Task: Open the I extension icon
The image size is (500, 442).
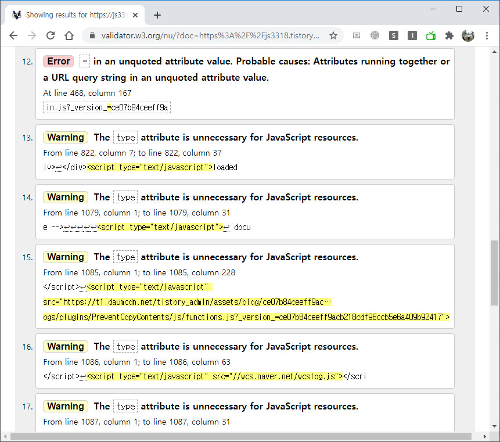Action: pyautogui.click(x=412, y=35)
